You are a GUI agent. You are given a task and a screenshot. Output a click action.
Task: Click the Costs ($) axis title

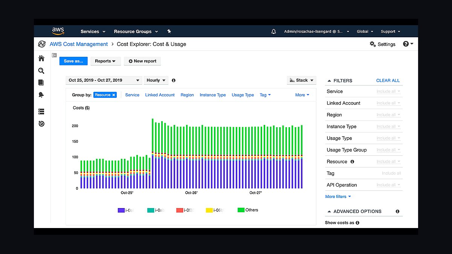(x=81, y=108)
